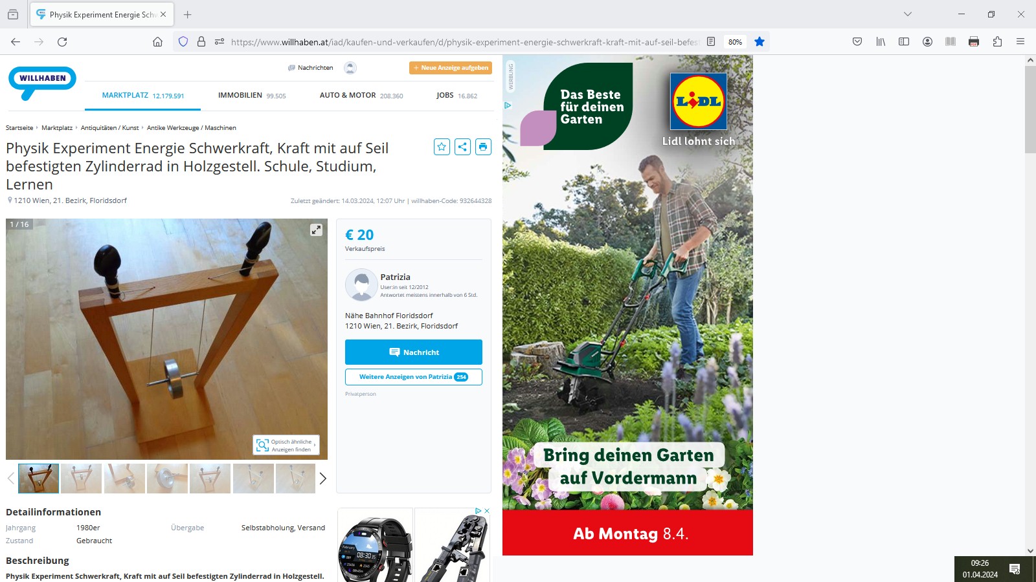
Task: Open Firefox reader view icon
Action: click(x=711, y=41)
